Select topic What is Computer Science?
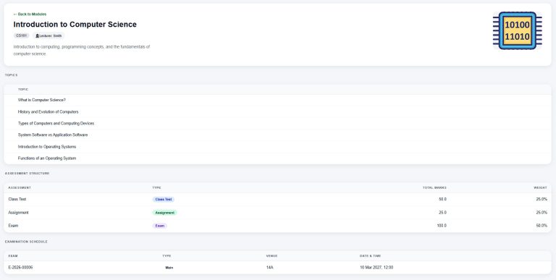The image size is (556, 280). pyautogui.click(x=42, y=101)
